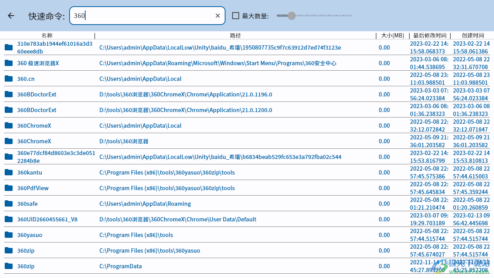Click modified time 2023-03-07 09:19:29.703189
Viewport: 494px width, 278px height.
pyautogui.click(x=429, y=219)
